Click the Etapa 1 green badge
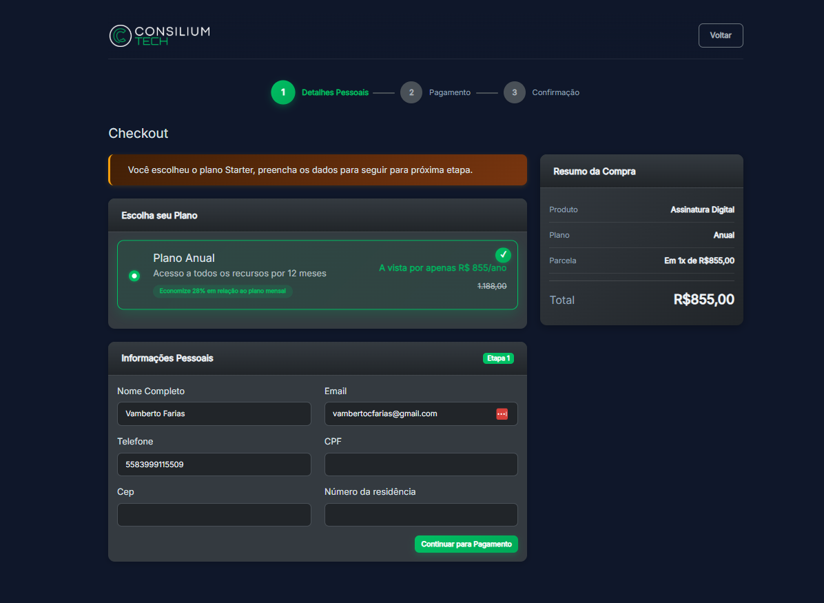 point(498,358)
